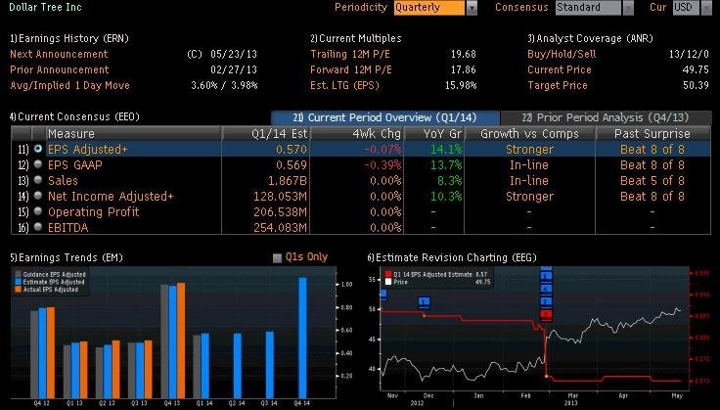Click Stronger in Net Income Adjusted+ row

[x=529, y=196]
